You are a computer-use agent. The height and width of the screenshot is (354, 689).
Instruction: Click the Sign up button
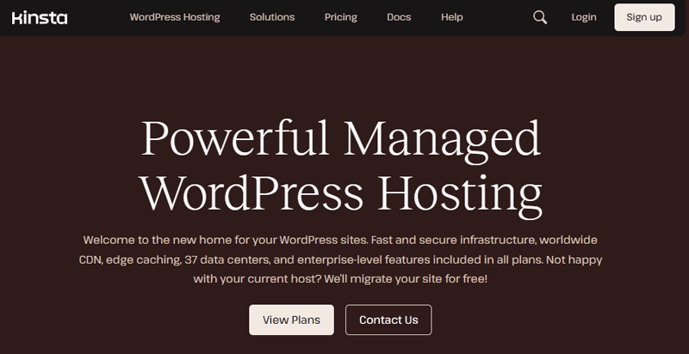[644, 17]
